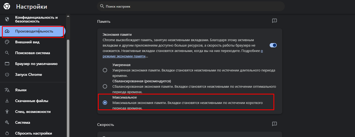Click the shield icon for privacy settings

click(x=7, y=19)
